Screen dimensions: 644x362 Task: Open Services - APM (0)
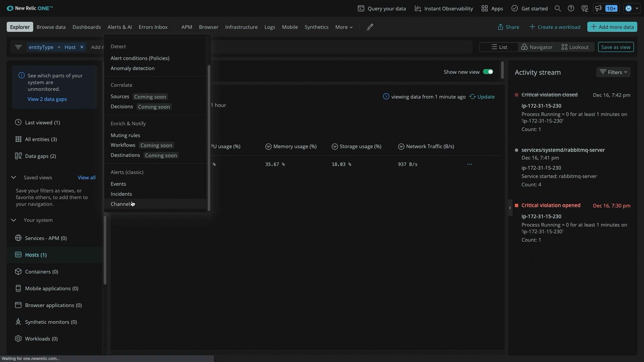point(46,238)
